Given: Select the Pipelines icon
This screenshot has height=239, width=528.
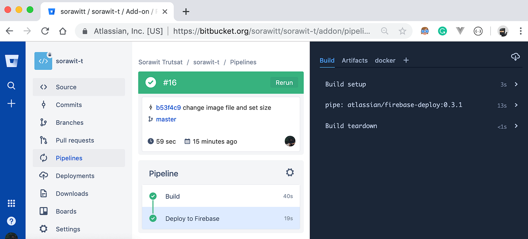Looking at the screenshot, I should coord(43,158).
